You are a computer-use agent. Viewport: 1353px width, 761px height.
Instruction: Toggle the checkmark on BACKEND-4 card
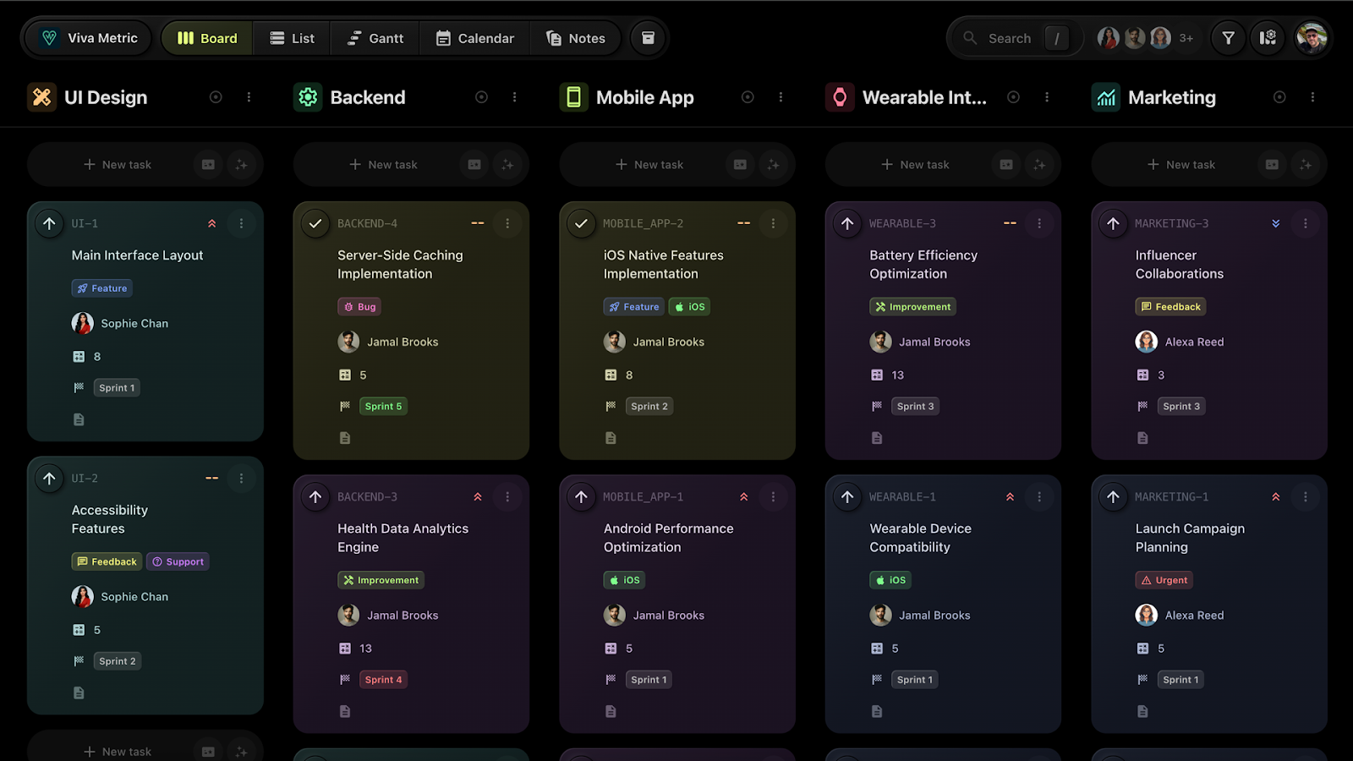click(x=315, y=223)
